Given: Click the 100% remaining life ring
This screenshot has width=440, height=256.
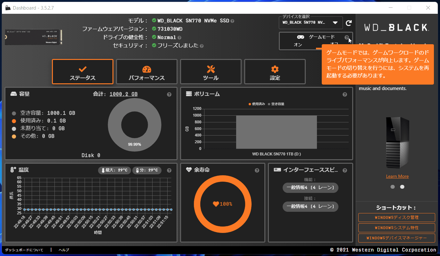Looking at the screenshot, I should click(223, 204).
